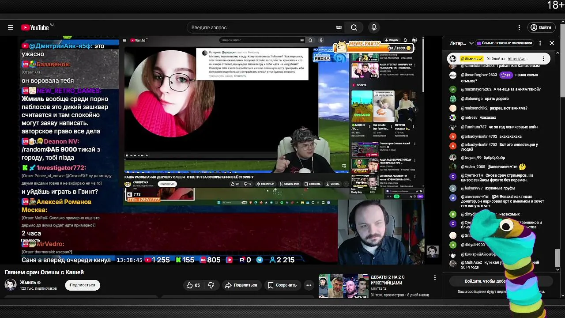This screenshot has height=318, width=565.
Task: Click the @MultiAxeZ chat message
Action: 501,265
